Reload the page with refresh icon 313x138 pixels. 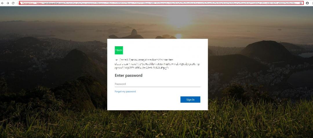[x=13, y=3]
